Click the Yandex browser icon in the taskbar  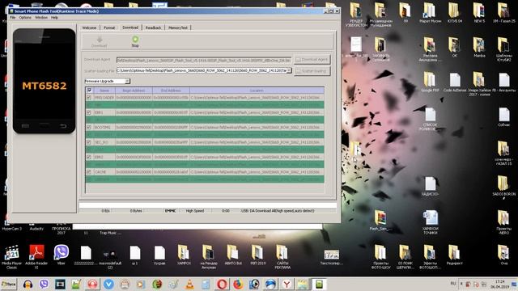(287, 285)
